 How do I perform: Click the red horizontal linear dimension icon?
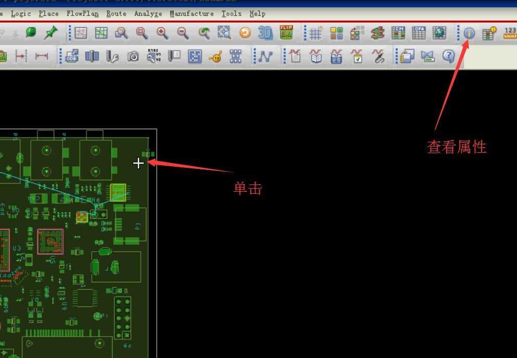point(42,56)
